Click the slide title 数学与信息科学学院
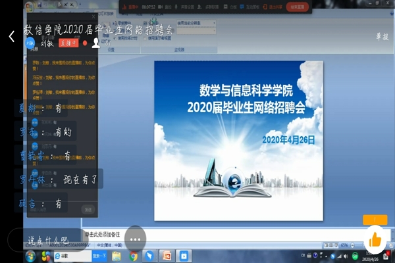 point(246,91)
